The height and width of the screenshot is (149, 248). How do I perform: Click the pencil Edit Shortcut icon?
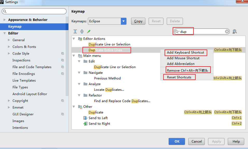coord(89,31)
